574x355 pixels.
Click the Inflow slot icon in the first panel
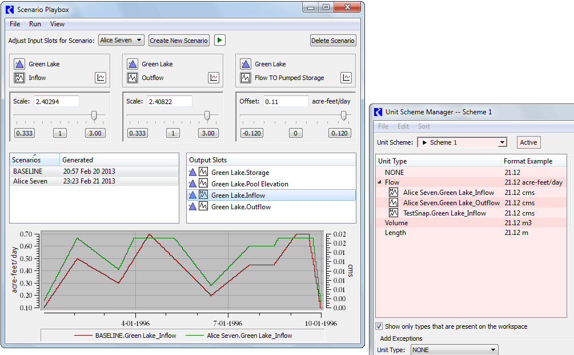(19, 78)
